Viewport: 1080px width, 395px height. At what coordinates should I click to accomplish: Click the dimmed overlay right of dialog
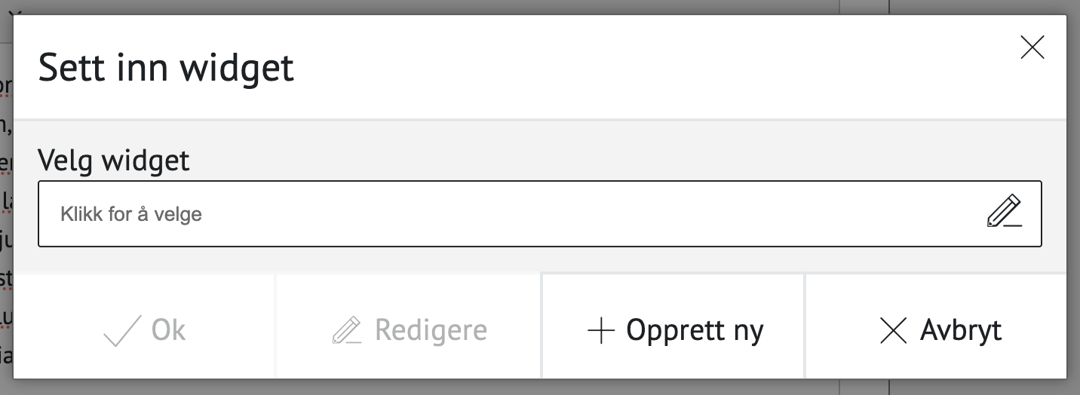[x=1073, y=197]
